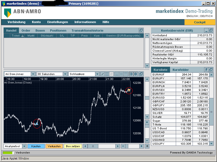Click the ABN AMRO shield logo
The image size is (217, 162).
[7, 13]
